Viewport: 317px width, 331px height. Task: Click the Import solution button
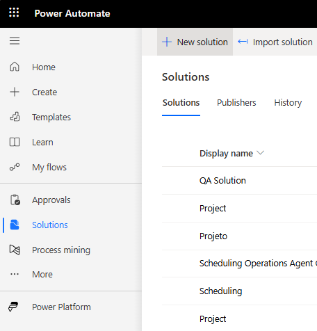pyautogui.click(x=275, y=42)
